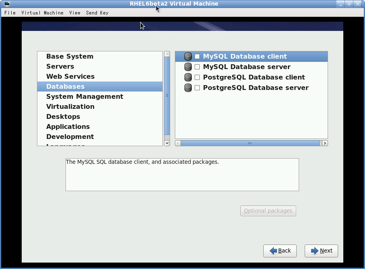Click the package list scroll-left arrow
Viewport: 365px width, 269px height.
(x=178, y=143)
